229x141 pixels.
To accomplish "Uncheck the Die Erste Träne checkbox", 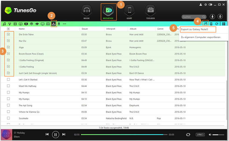I will (x=8, y=34).
